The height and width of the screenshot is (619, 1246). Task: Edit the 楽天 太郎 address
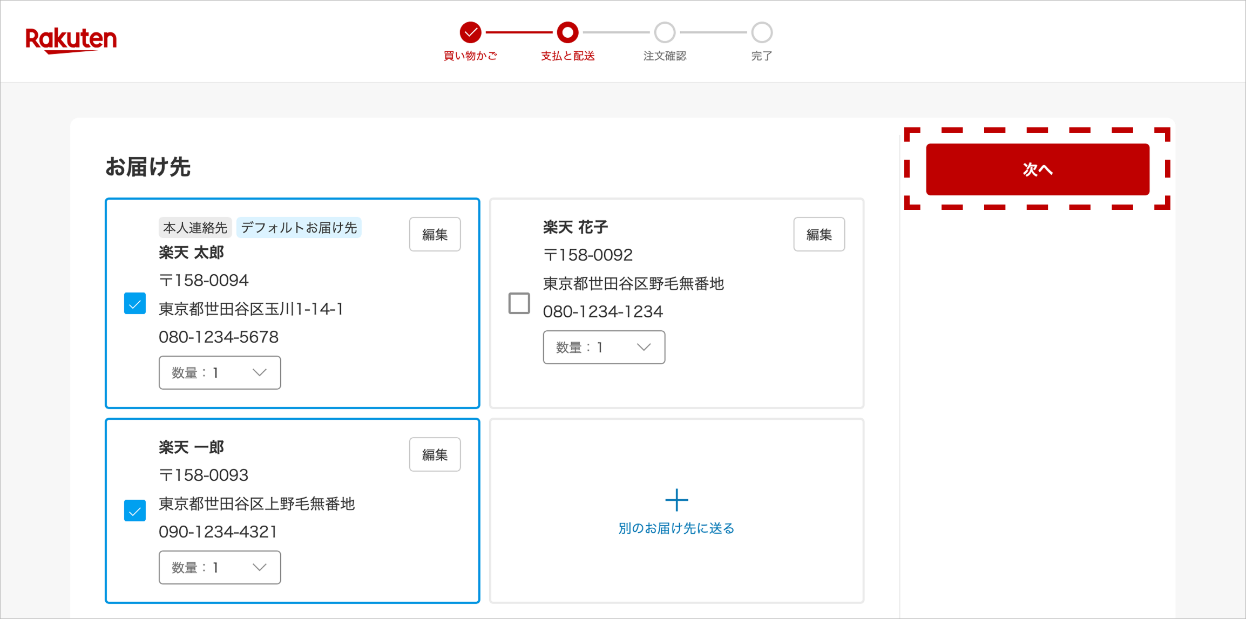coord(435,234)
